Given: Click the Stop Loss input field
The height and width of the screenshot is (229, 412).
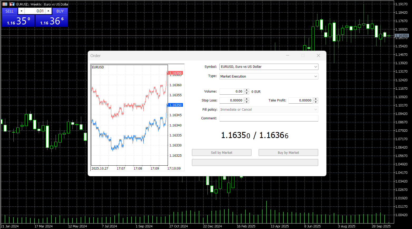Looking at the screenshot, I should (232, 100).
